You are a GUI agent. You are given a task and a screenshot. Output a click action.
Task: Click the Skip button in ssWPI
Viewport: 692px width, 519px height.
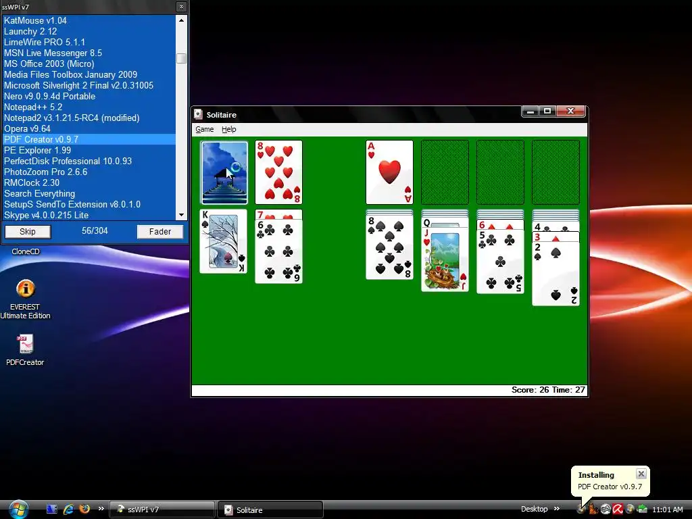[28, 232]
